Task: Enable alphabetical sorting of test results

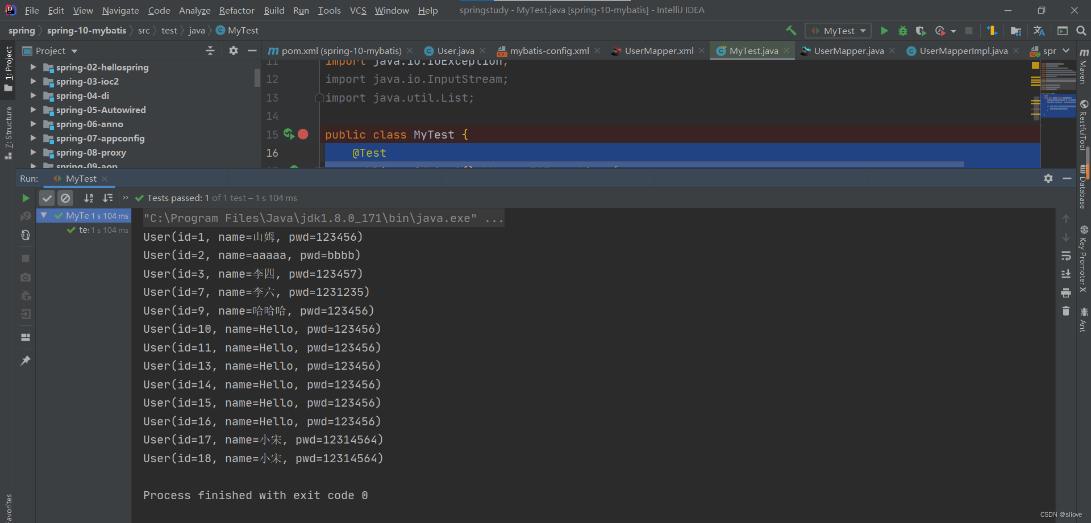Action: [89, 198]
